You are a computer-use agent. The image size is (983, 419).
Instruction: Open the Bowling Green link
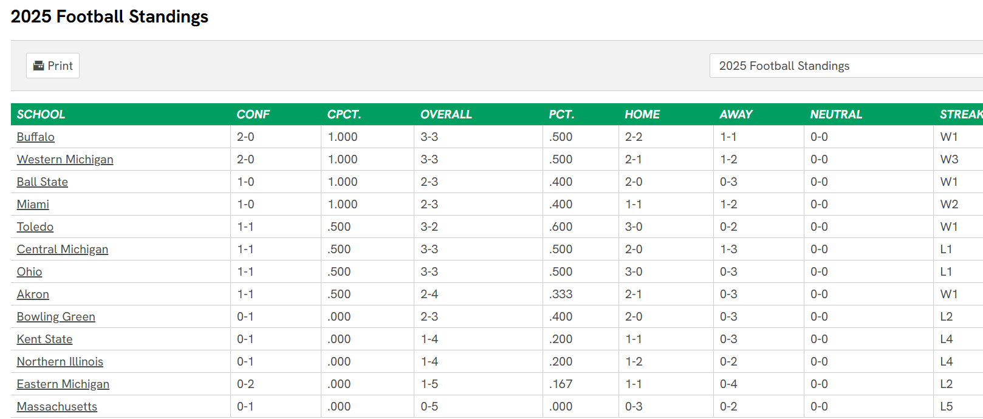point(56,316)
